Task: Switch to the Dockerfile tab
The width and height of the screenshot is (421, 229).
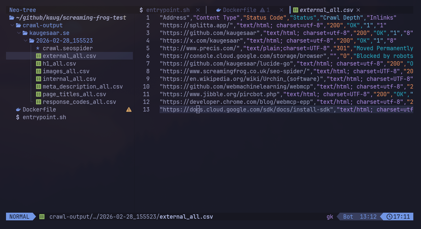Action: coord(239,10)
